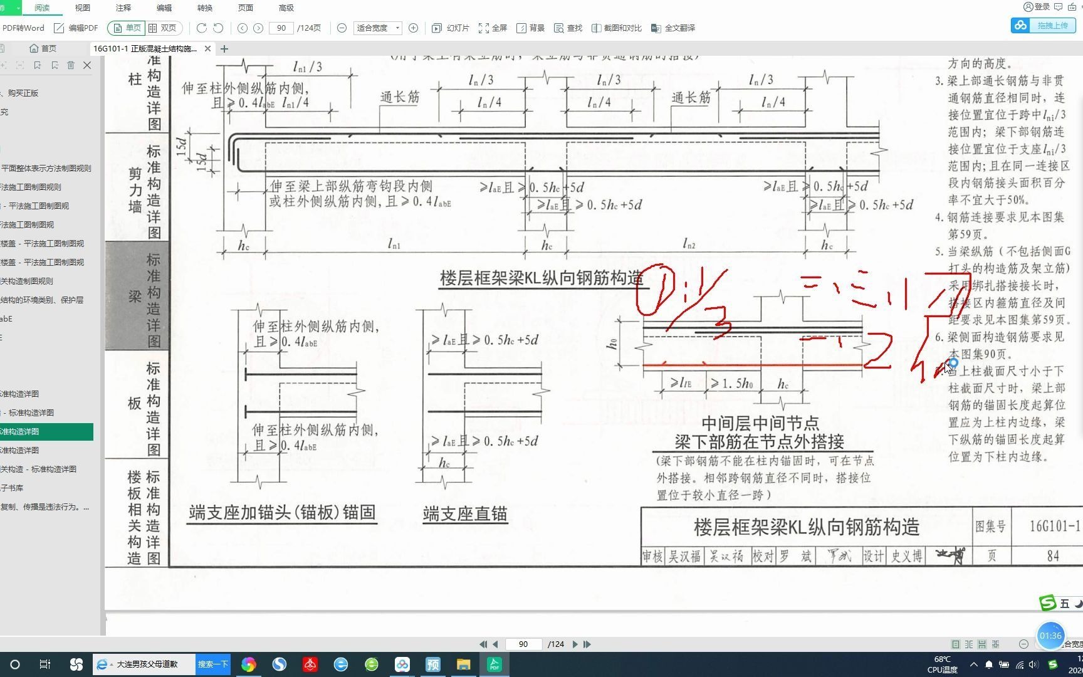Zoom out with the toolbar minus icon

[x=342, y=28]
